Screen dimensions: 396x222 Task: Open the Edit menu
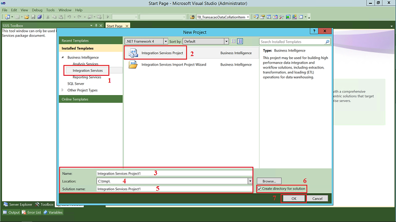point(14,10)
